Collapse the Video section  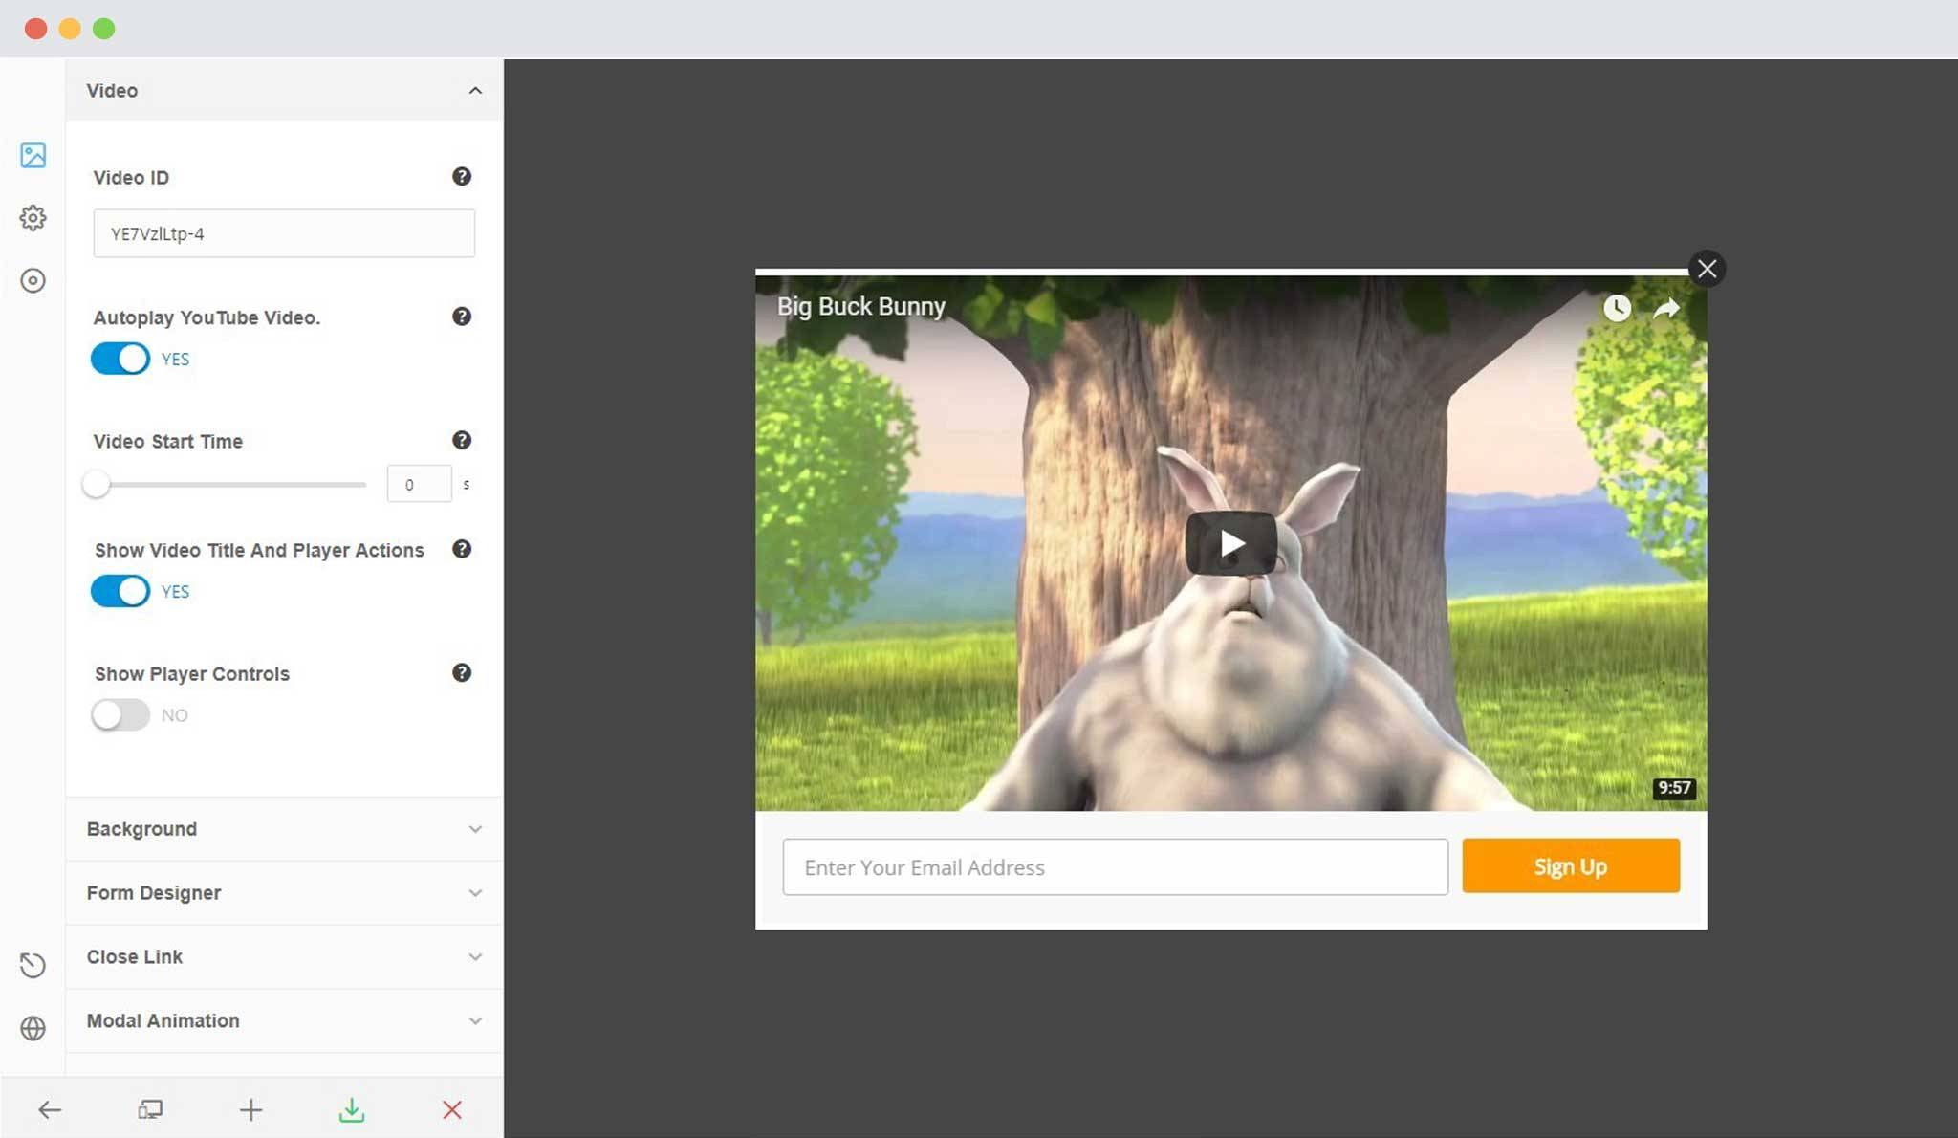coord(284,90)
